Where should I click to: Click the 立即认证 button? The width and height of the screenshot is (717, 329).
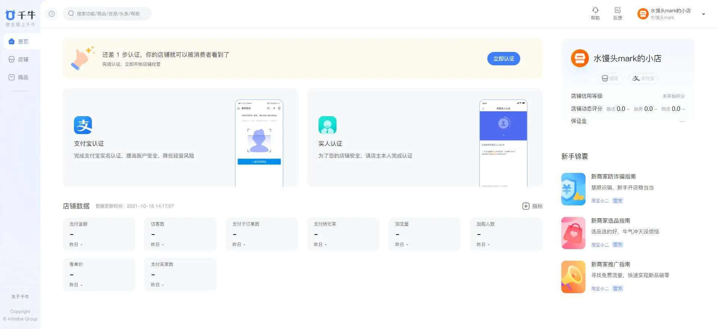coord(504,59)
